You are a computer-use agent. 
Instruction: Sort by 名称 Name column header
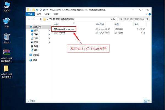pyautogui.click(x=56, y=24)
